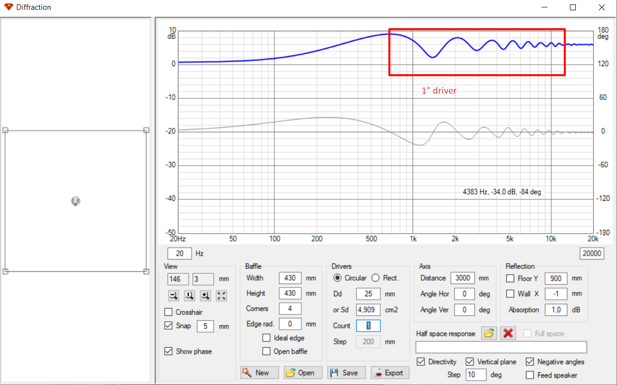The width and height of the screenshot is (617, 385).
Task: Click the Floor Y value field
Action: (556, 278)
